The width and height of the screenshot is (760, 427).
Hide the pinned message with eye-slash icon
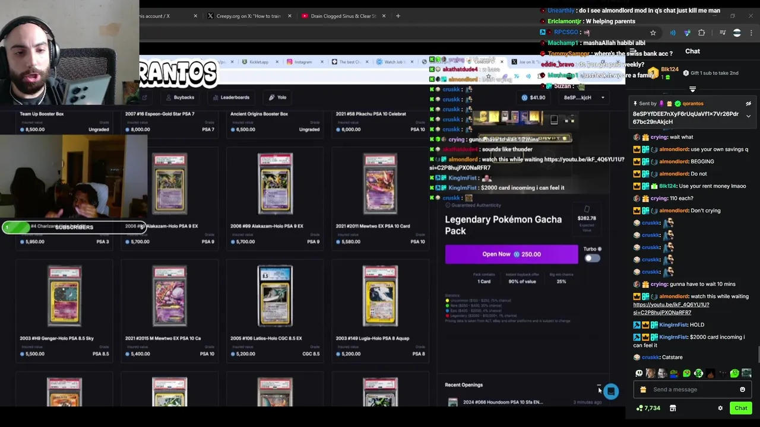coord(748,104)
